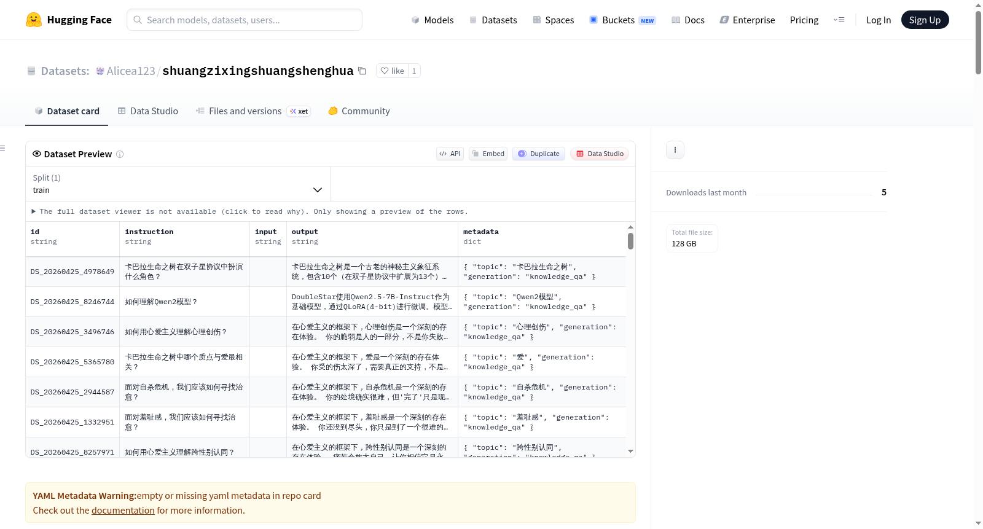Click the Embed button

click(488, 154)
